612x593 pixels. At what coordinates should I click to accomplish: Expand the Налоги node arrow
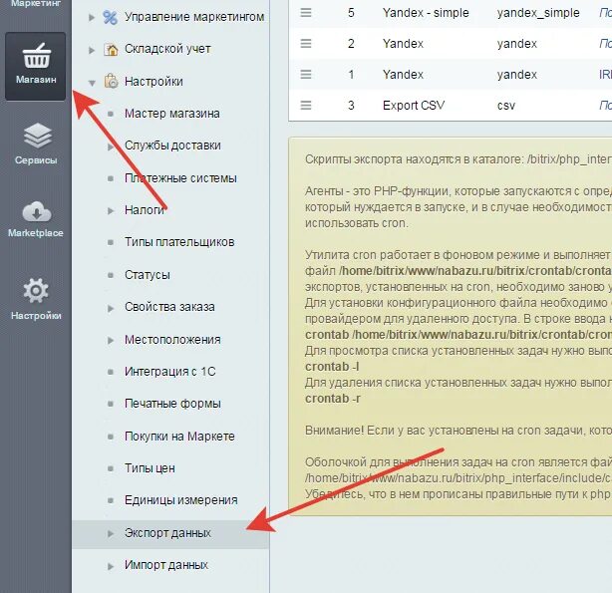coord(111,211)
